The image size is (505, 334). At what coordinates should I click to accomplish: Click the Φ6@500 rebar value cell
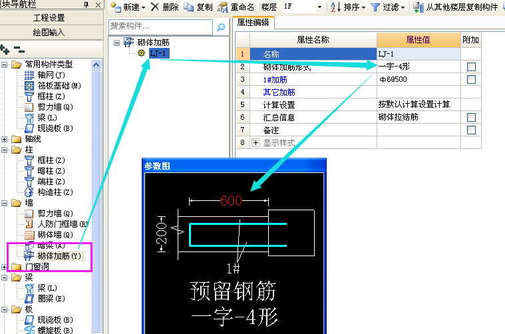click(419, 79)
